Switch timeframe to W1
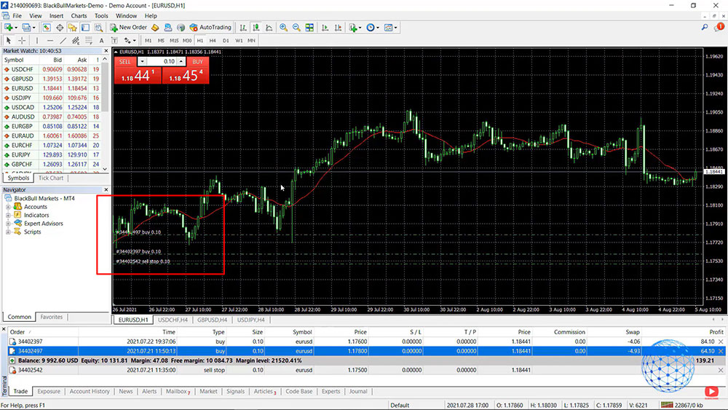Image resolution: width=728 pixels, height=410 pixels. coord(239,40)
